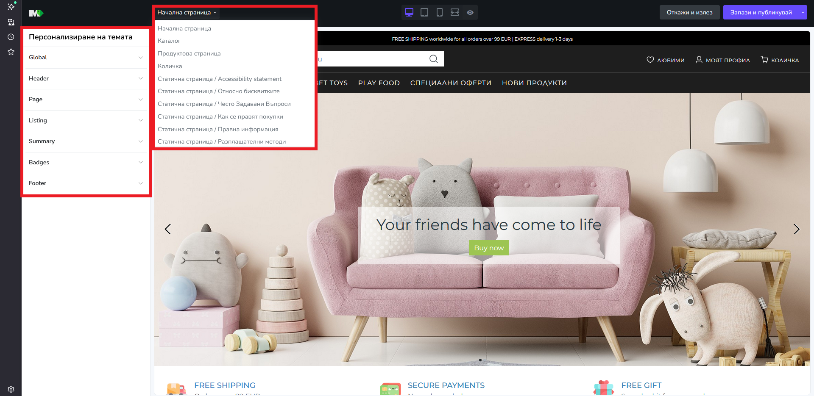This screenshot has height=396, width=814.
Task: Expand the Listing settings section
Action: (x=86, y=120)
